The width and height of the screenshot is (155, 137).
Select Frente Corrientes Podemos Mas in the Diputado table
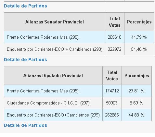[x=53, y=91]
